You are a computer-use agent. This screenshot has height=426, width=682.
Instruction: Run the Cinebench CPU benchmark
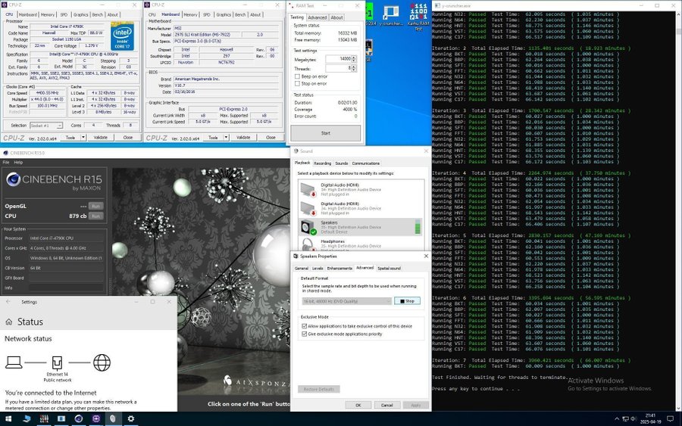[x=95, y=216]
